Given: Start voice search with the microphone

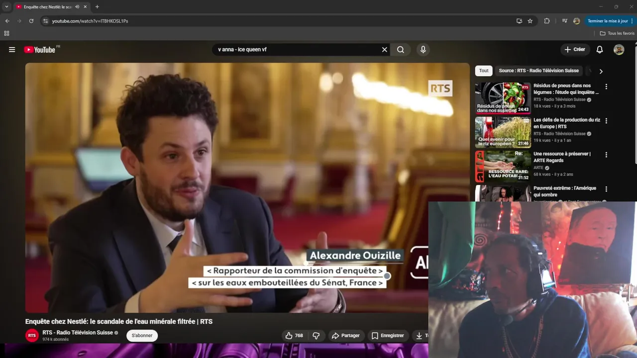Looking at the screenshot, I should coord(423,50).
